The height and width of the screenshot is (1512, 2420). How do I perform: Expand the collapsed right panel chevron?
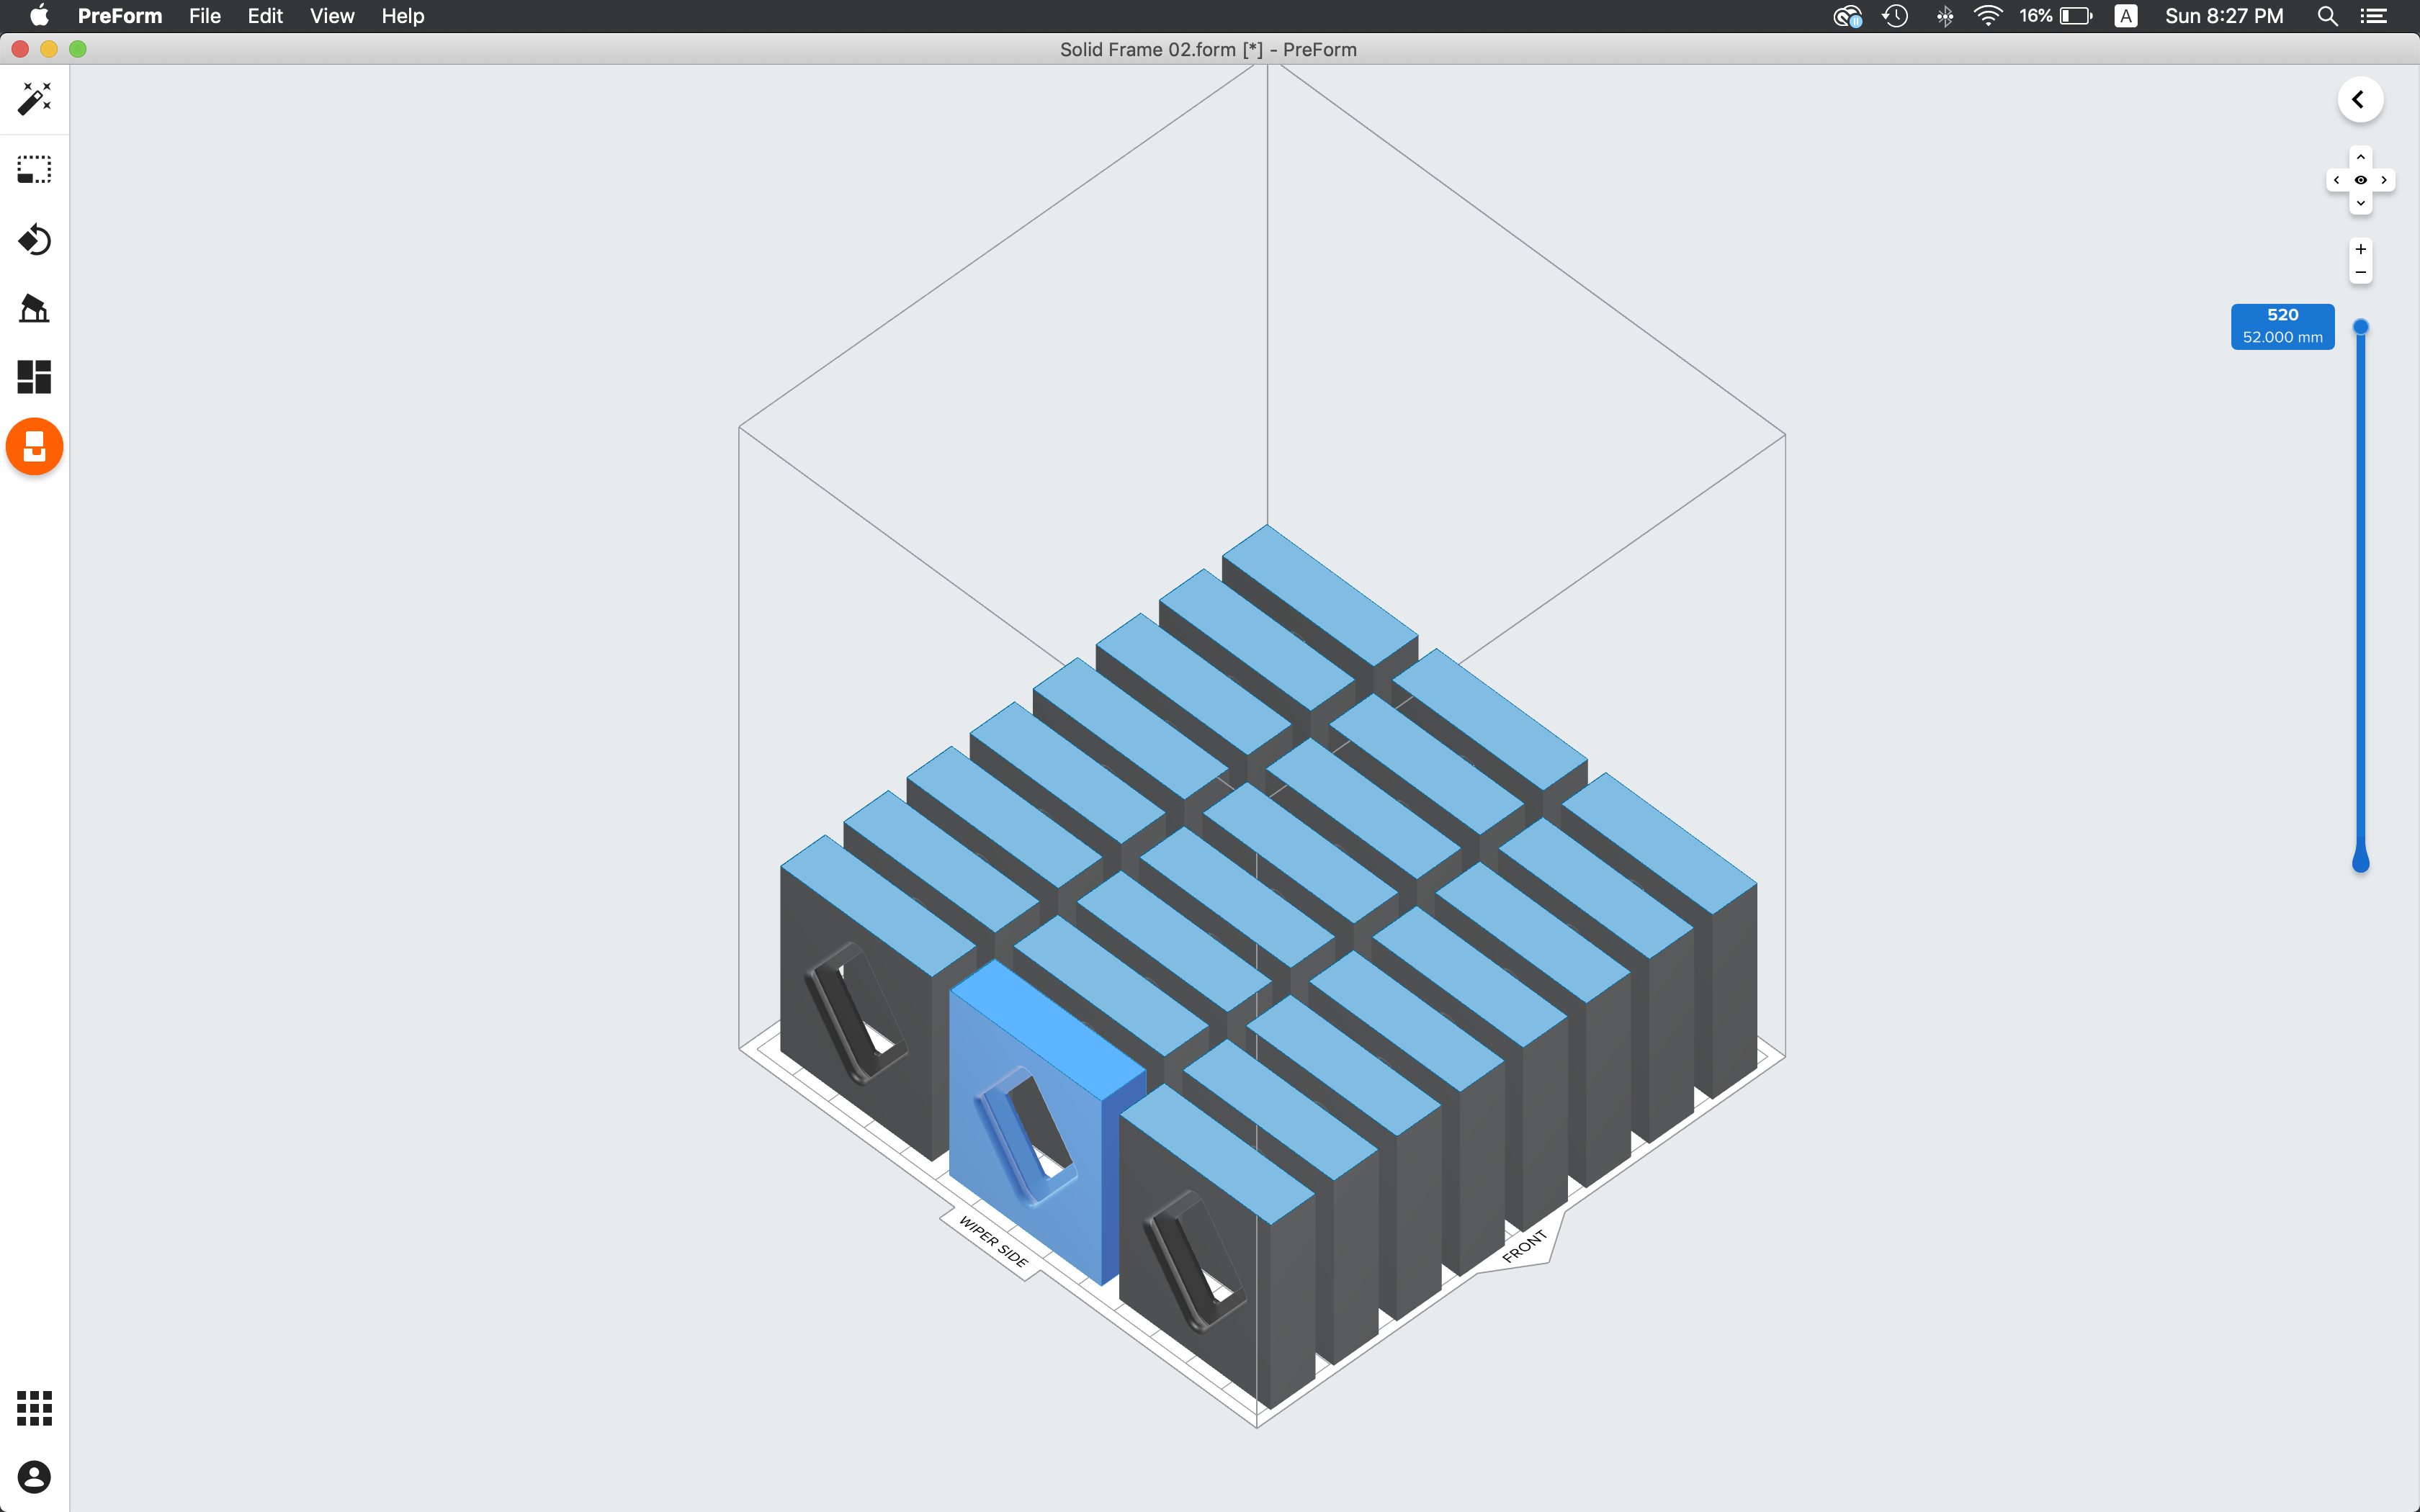[2360, 99]
